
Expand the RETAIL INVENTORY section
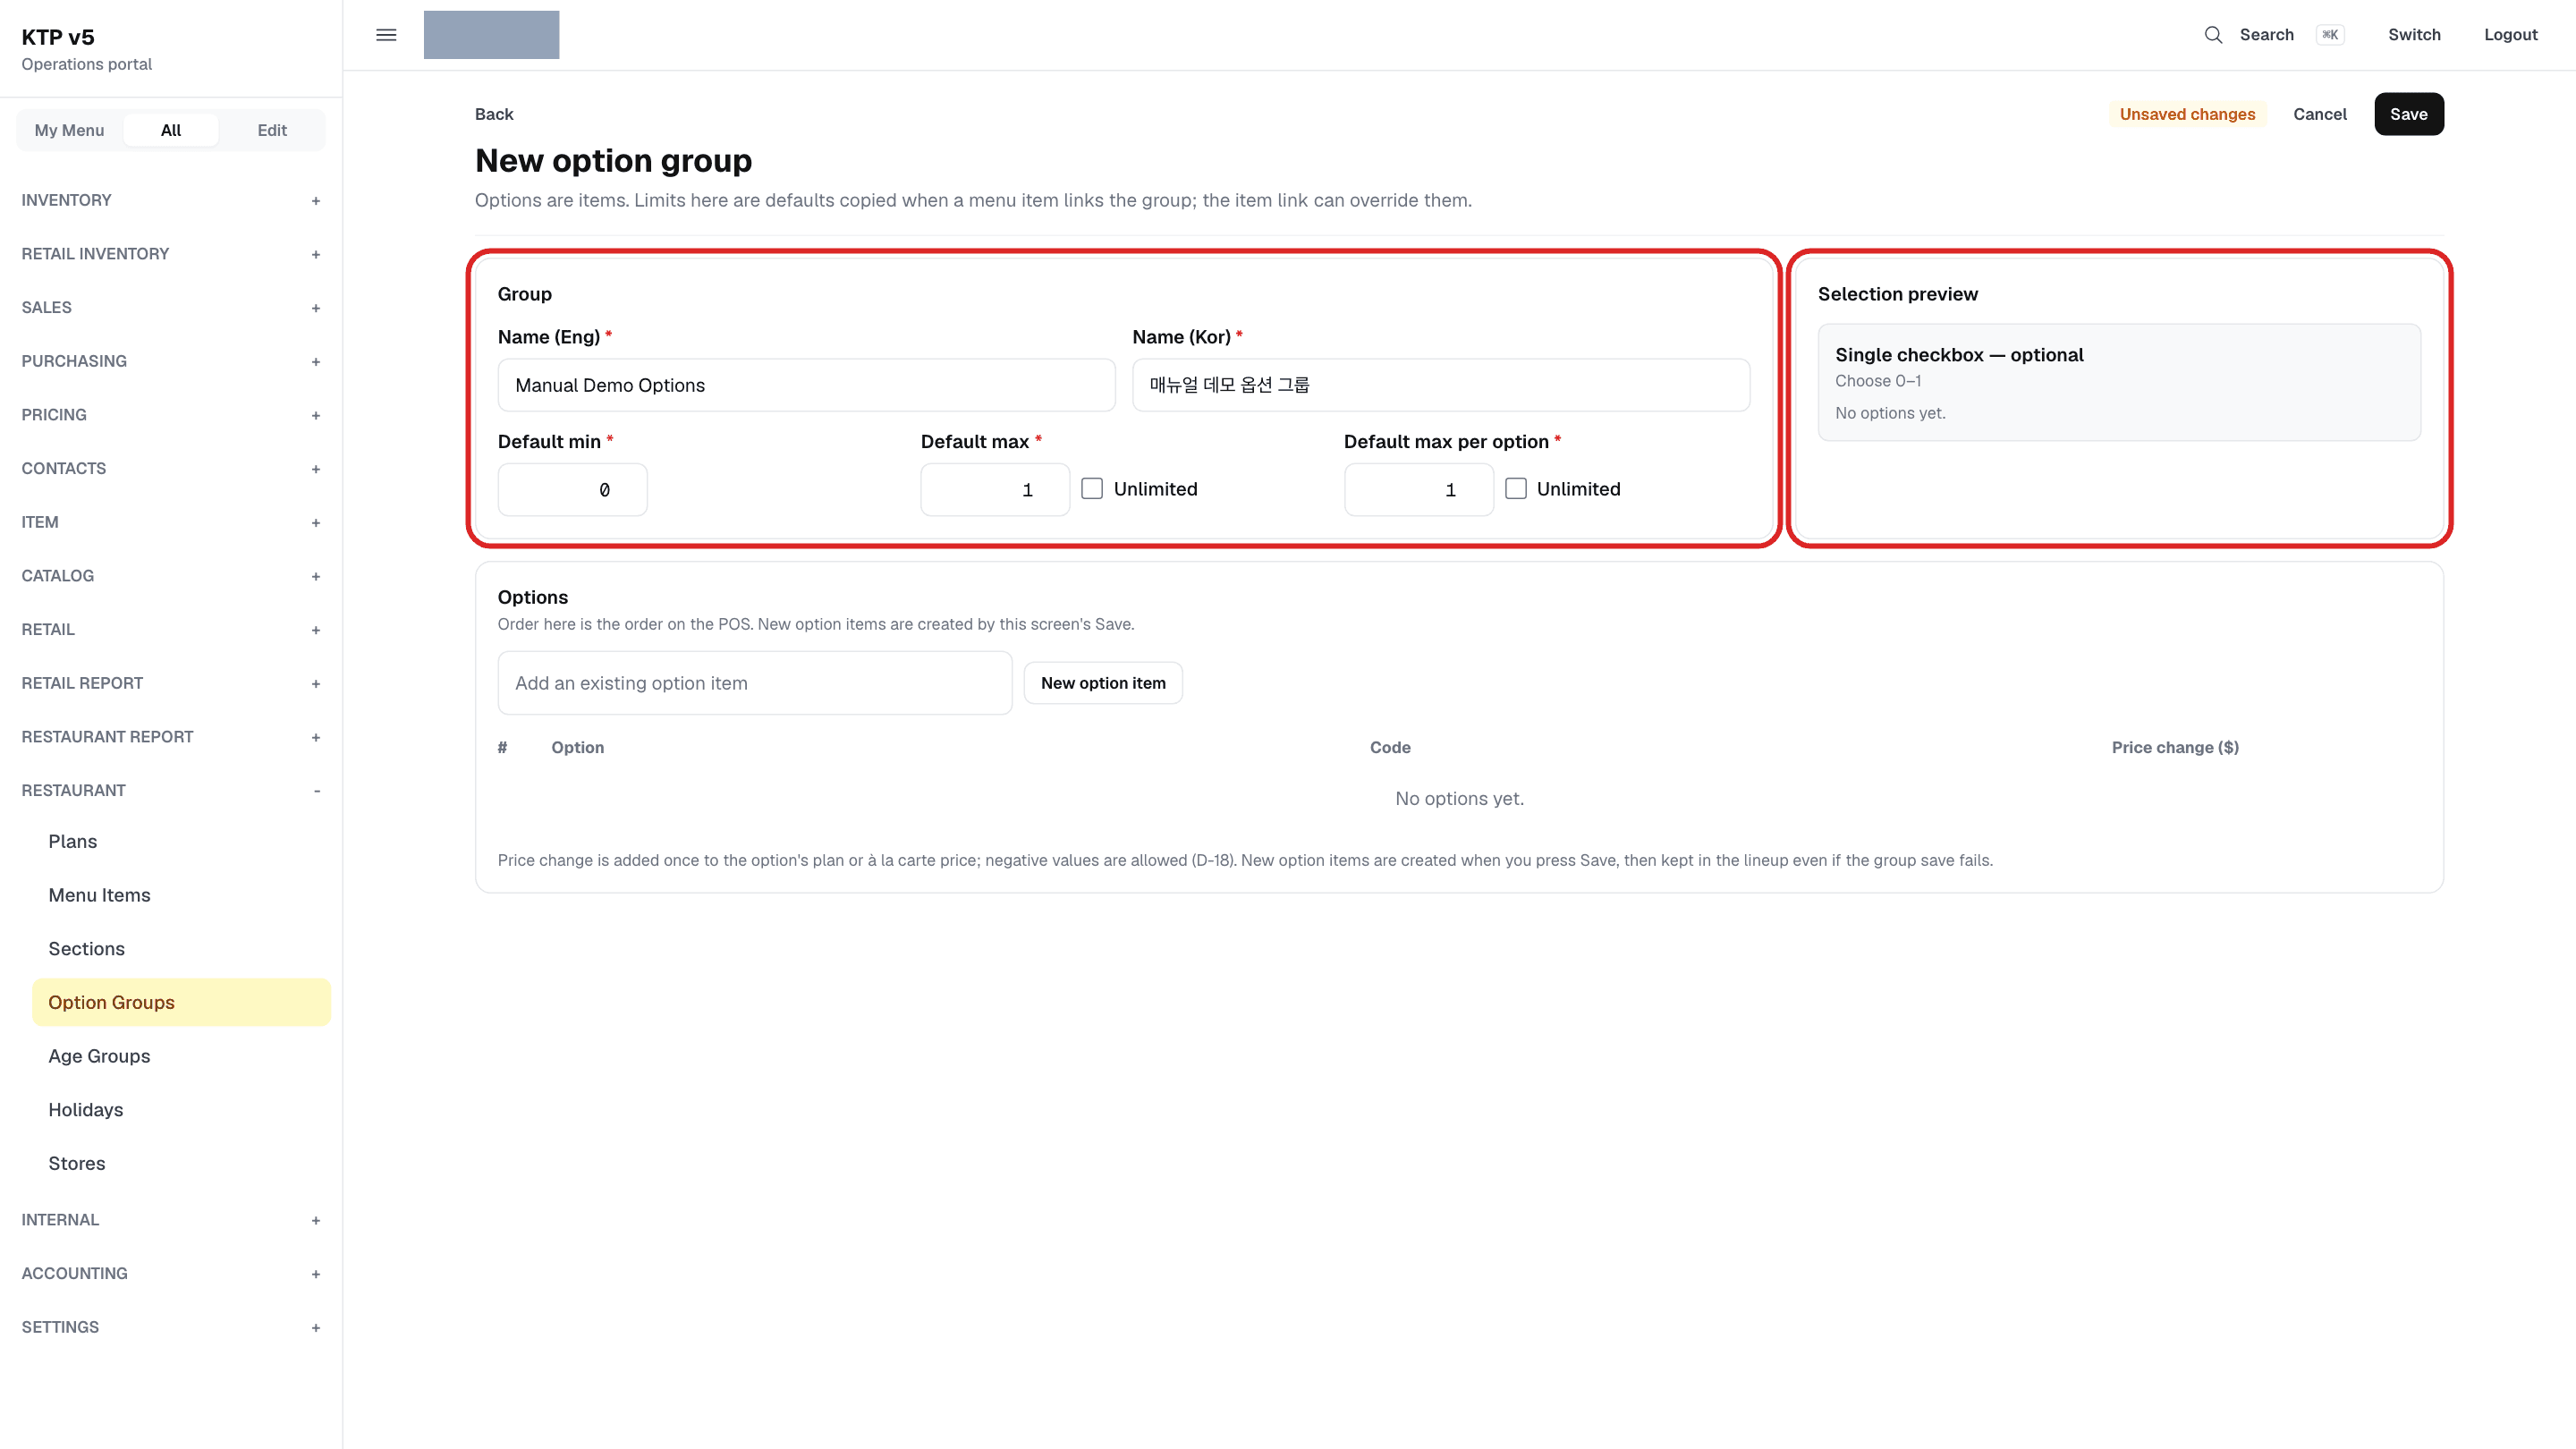pos(171,254)
